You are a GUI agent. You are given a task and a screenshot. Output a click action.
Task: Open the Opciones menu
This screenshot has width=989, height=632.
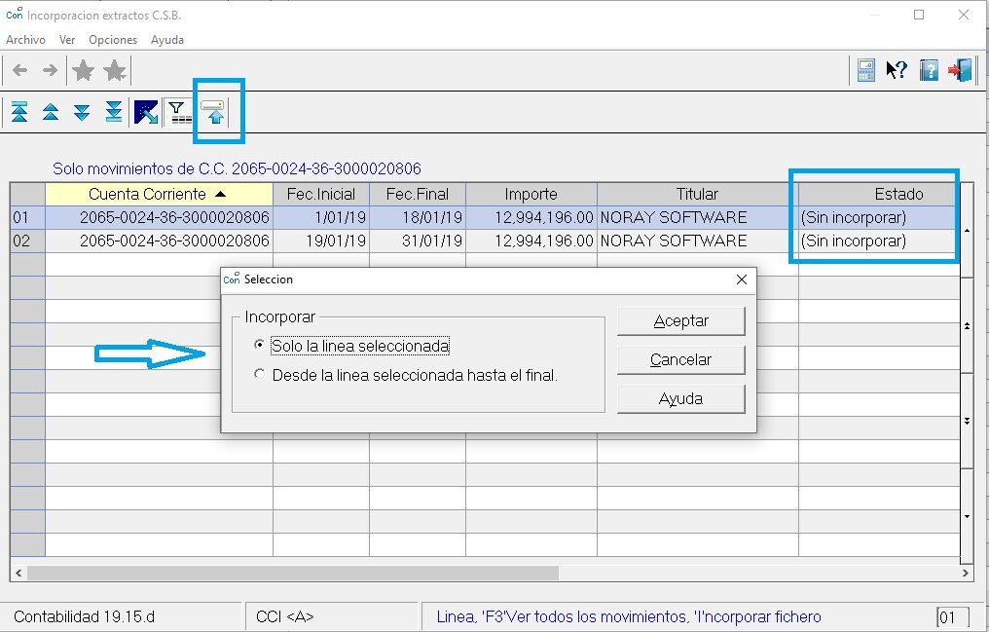coord(113,40)
